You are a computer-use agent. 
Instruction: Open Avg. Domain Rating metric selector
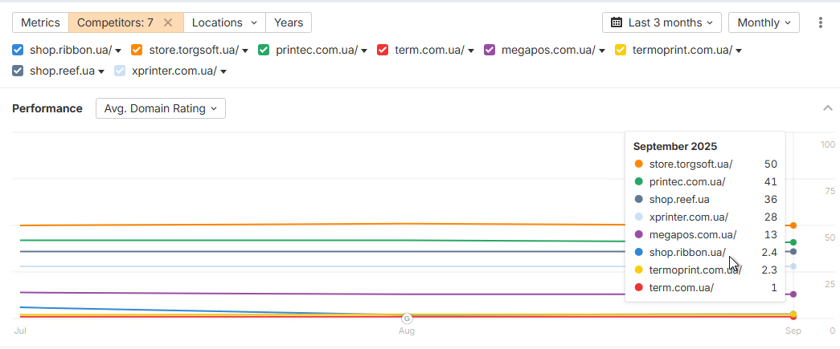tap(161, 108)
